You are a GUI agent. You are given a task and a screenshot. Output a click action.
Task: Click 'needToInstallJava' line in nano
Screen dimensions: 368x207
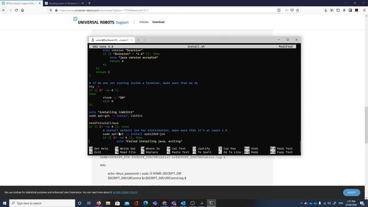pos(103,123)
